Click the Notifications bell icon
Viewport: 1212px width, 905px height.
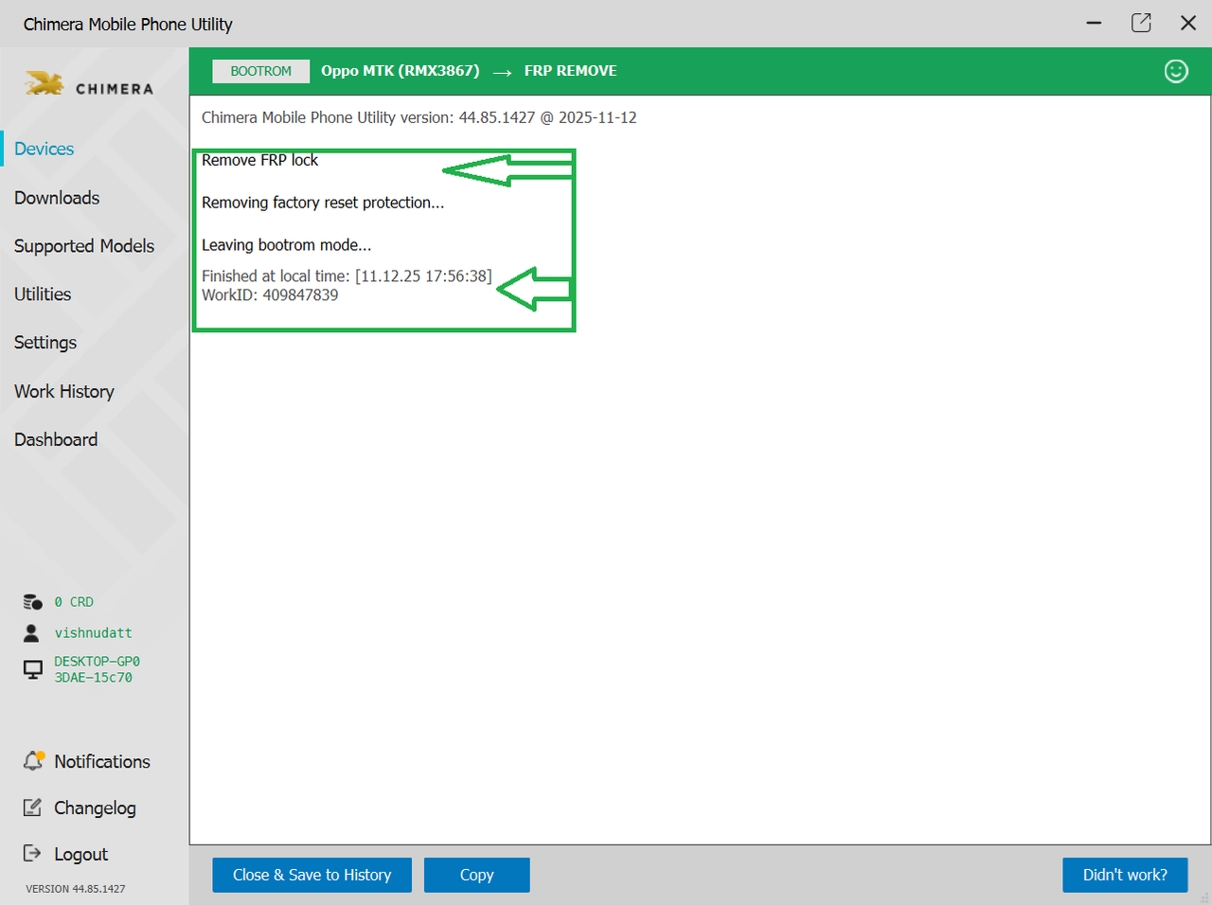coord(33,760)
